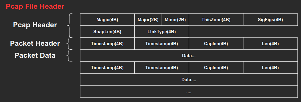This screenshot has width=301, height=102.
Task: Click the SnapLen(4B) cell
Action: point(107,31)
